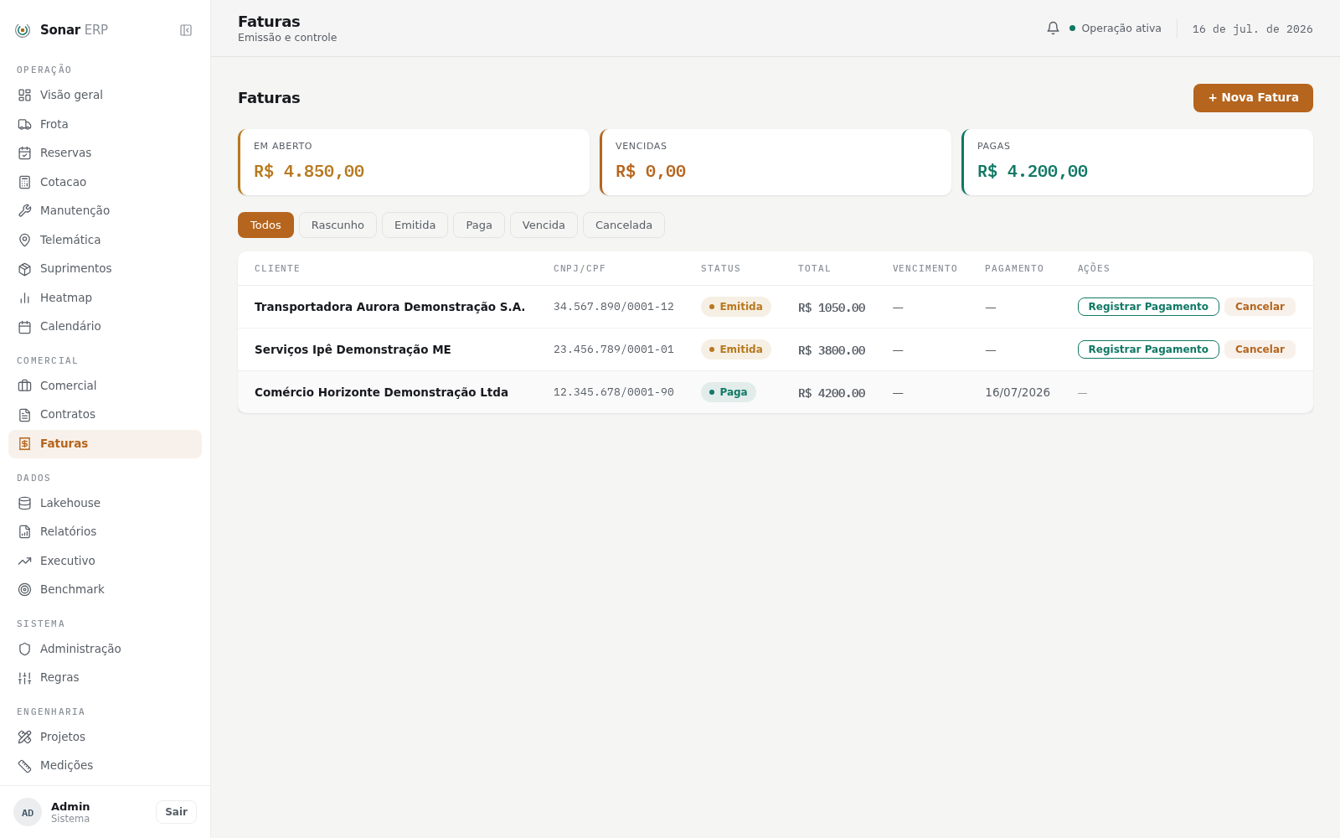Open Visão geral in the sidebar
Image resolution: width=1340 pixels, height=838 pixels.
[105, 95]
